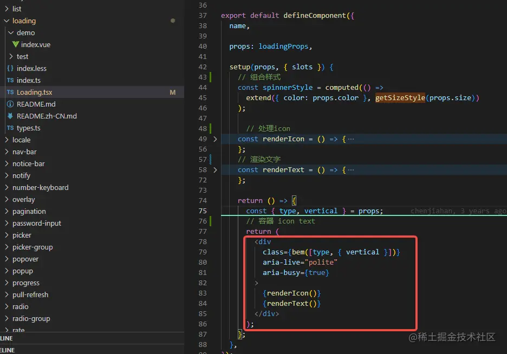Expand the locale folder
Screen dimensions: 507x354
(x=6, y=140)
